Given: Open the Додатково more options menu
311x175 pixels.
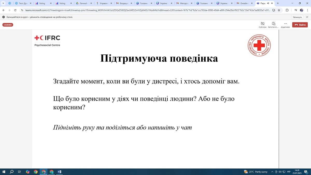Looking at the screenshot, I should coord(285,25).
